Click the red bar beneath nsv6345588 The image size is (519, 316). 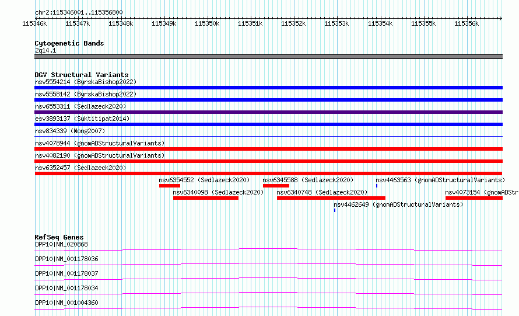tap(276, 186)
